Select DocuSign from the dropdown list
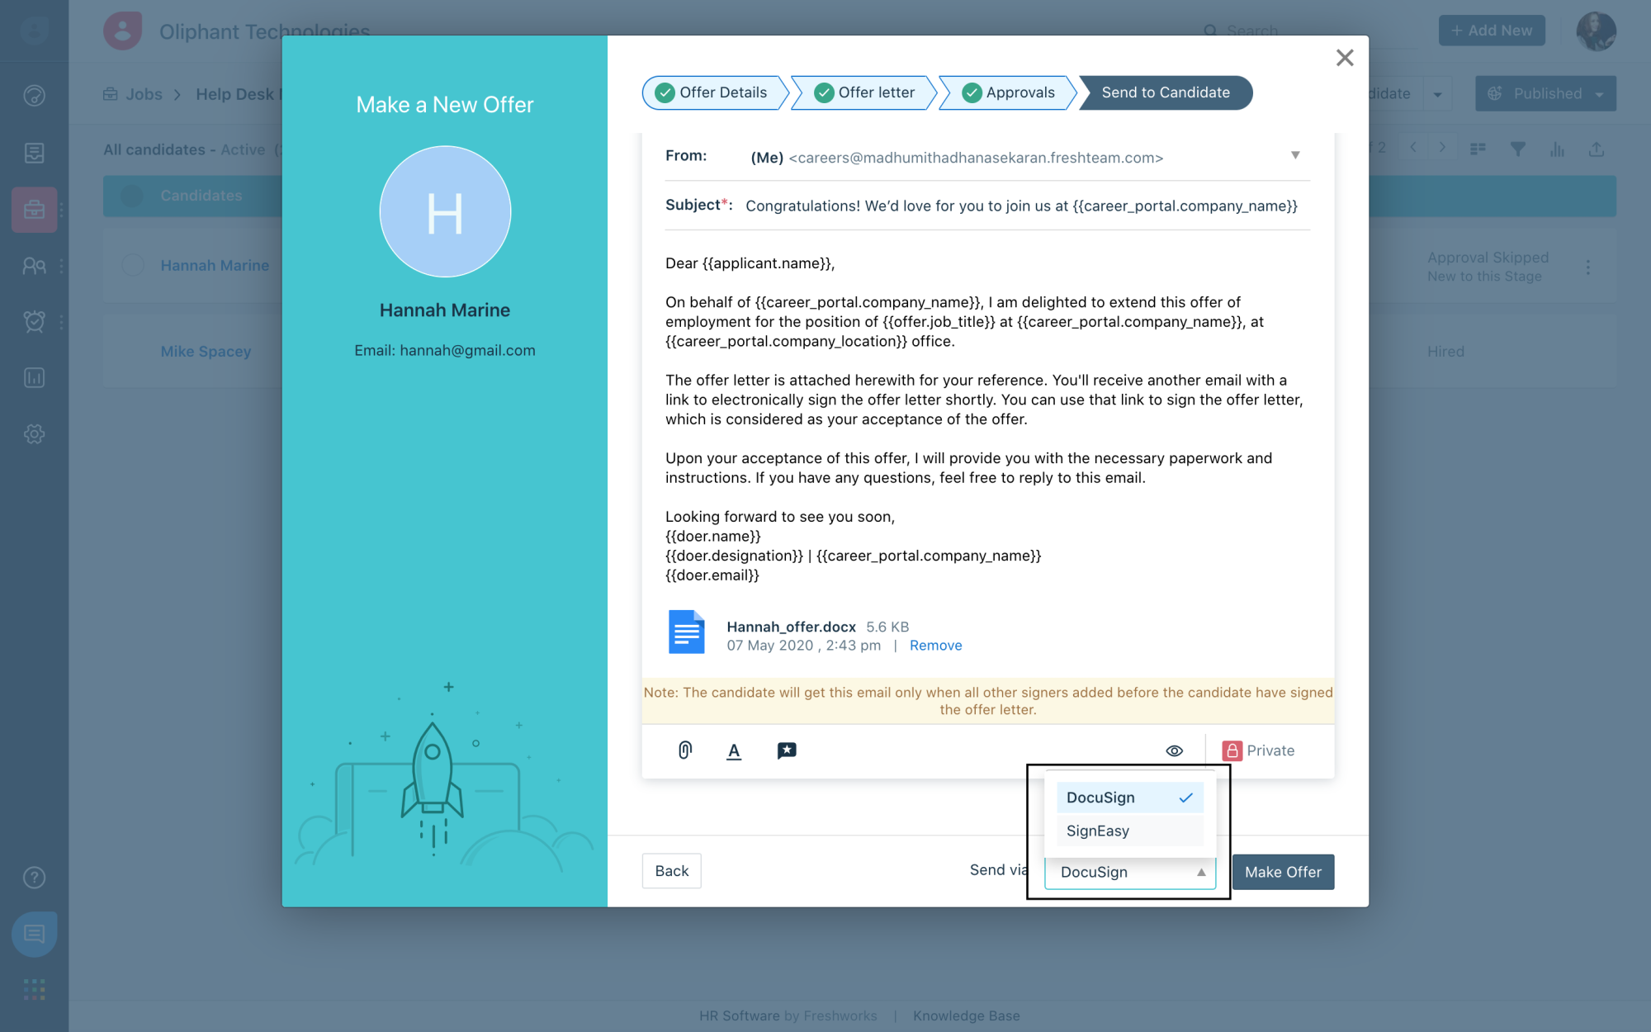Viewport: 1651px width, 1032px height. (1129, 798)
